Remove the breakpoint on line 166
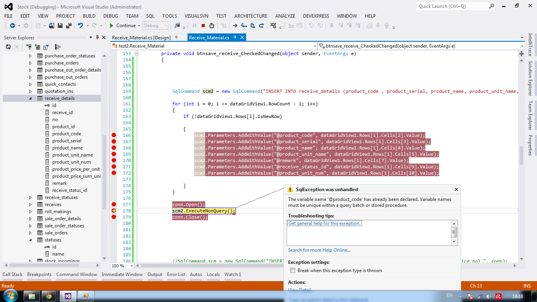Image resolution: width=537 pixels, height=302 pixels. pyautogui.click(x=114, y=135)
